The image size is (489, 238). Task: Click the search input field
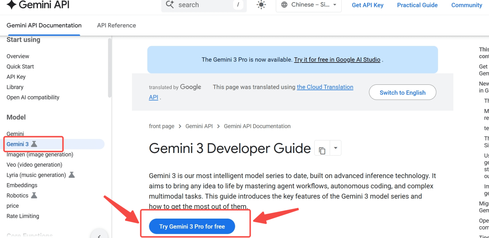[204, 5]
